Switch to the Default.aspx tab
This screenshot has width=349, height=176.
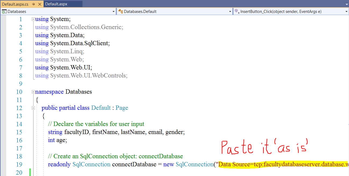[56, 4]
